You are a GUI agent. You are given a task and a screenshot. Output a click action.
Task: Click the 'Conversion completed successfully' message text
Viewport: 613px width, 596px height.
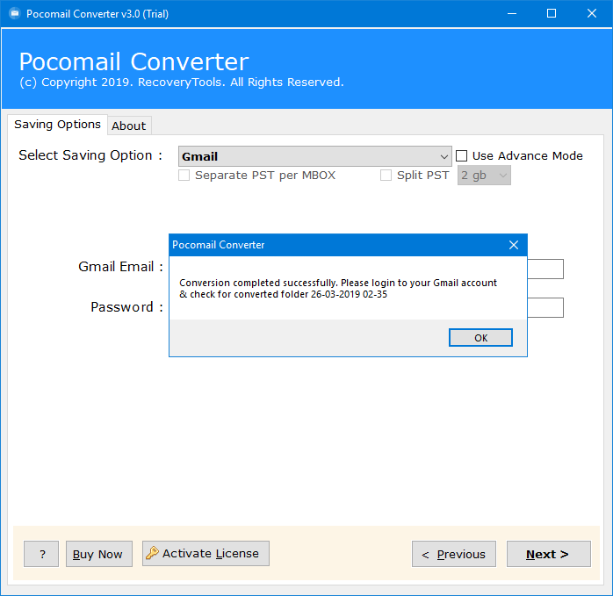(x=338, y=289)
